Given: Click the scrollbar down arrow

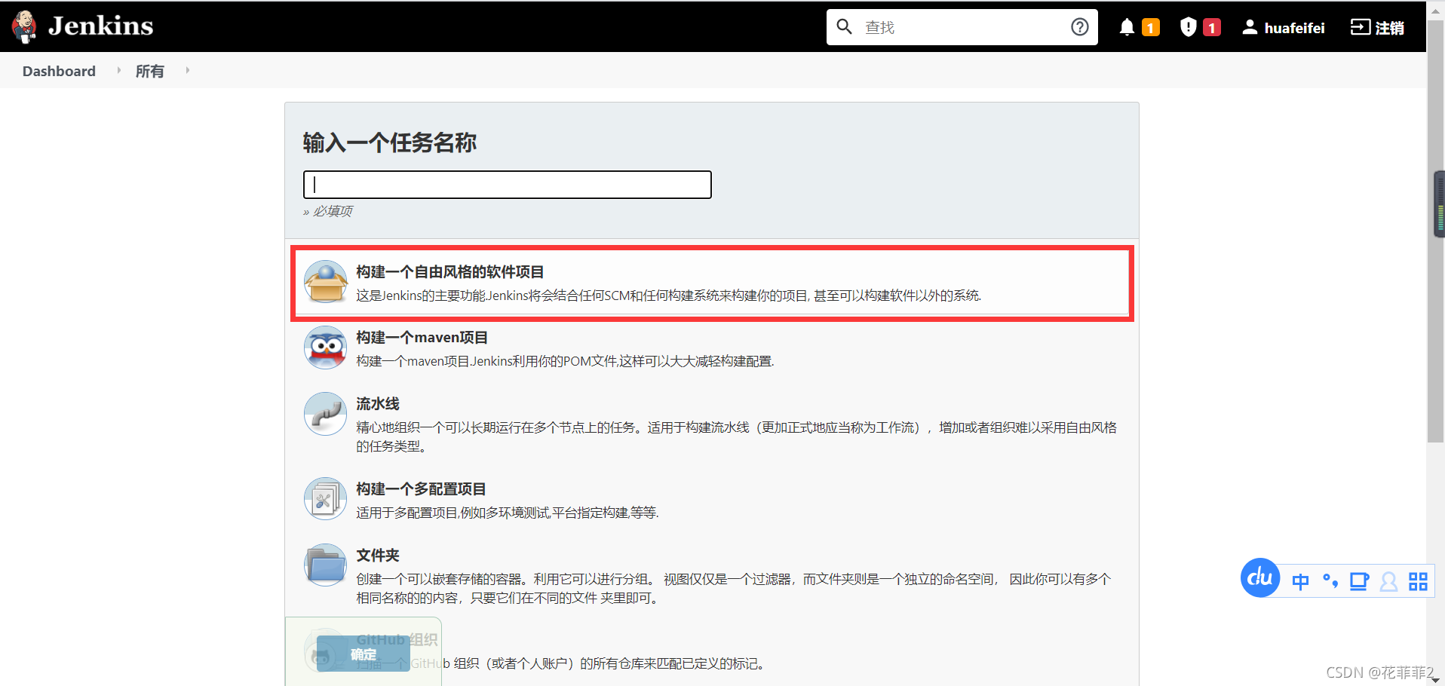Looking at the screenshot, I should 1435,679.
